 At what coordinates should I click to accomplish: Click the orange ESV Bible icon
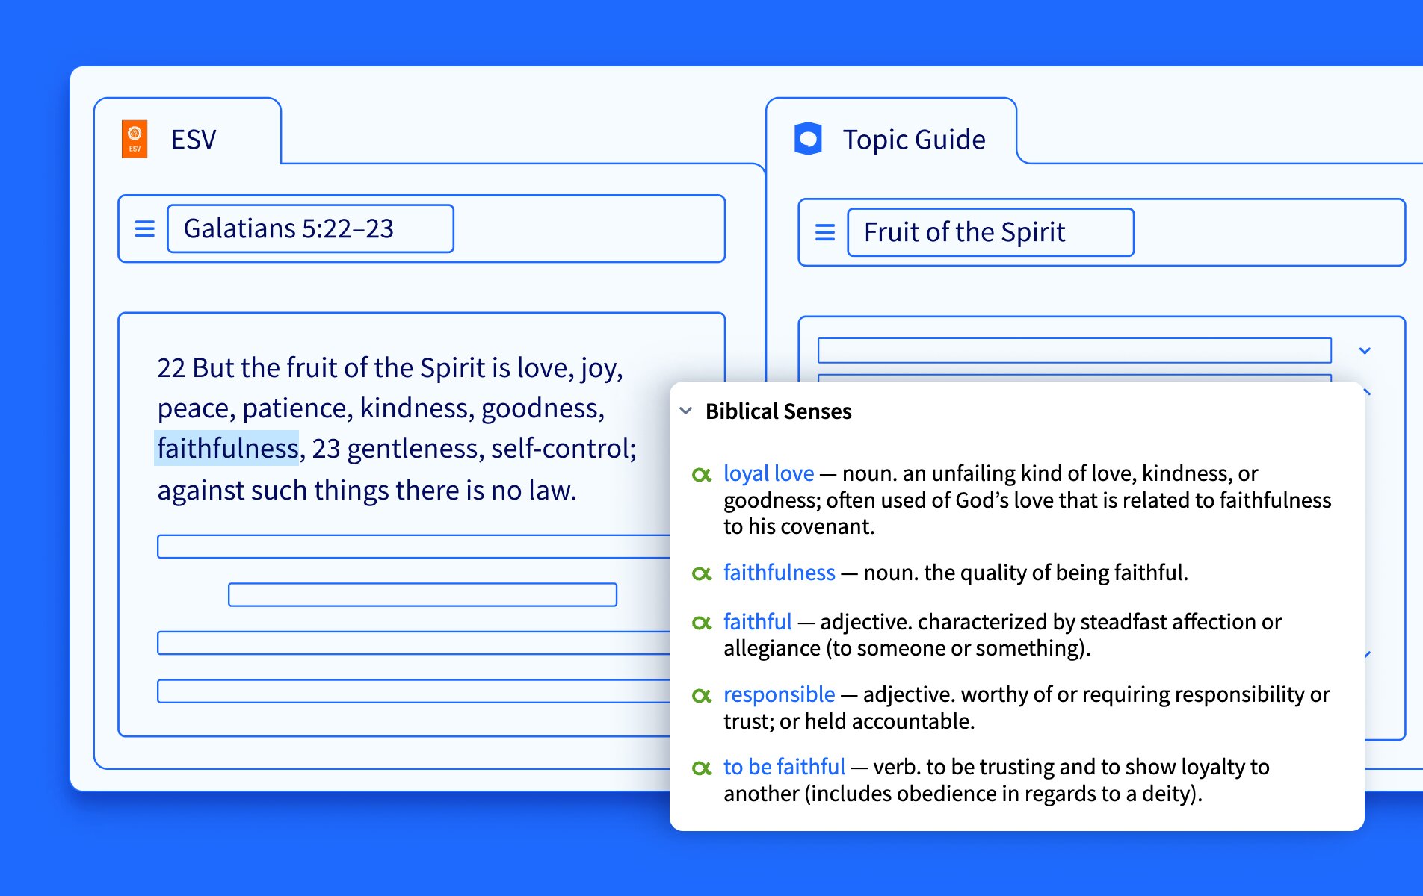click(135, 139)
